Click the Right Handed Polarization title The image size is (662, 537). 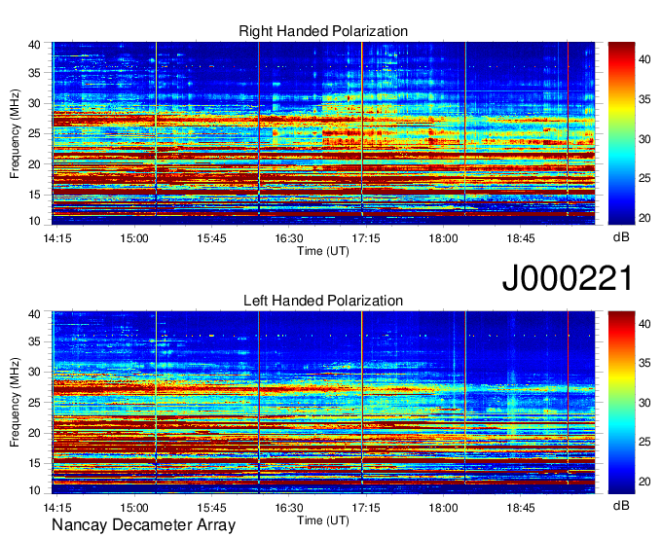tap(323, 32)
